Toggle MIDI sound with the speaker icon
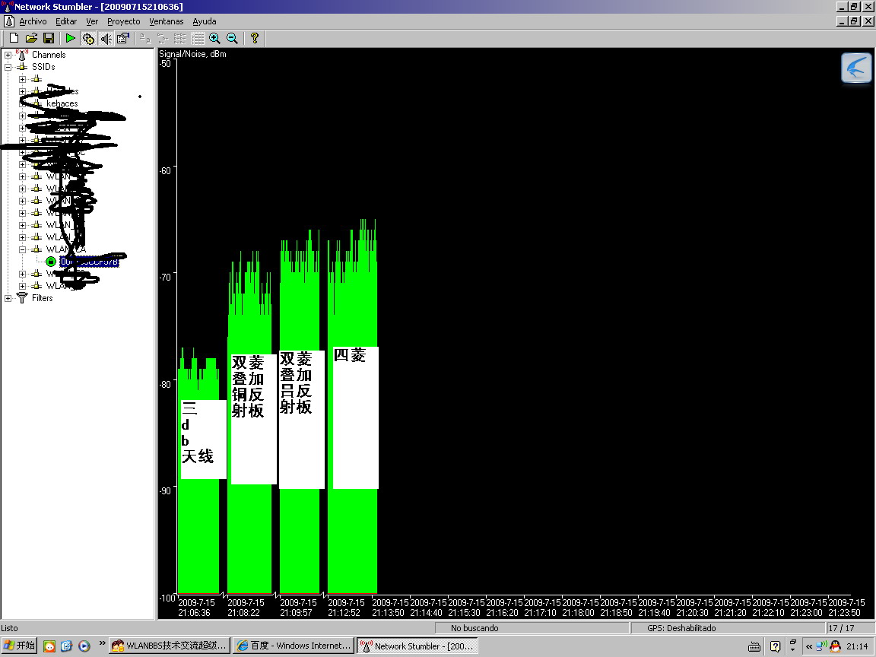Screen dimensions: 876x657 106,38
